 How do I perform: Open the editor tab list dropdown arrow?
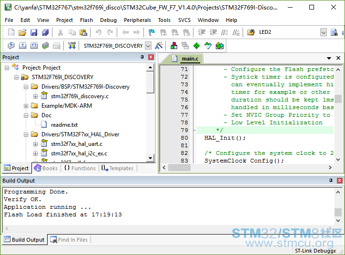329,58
